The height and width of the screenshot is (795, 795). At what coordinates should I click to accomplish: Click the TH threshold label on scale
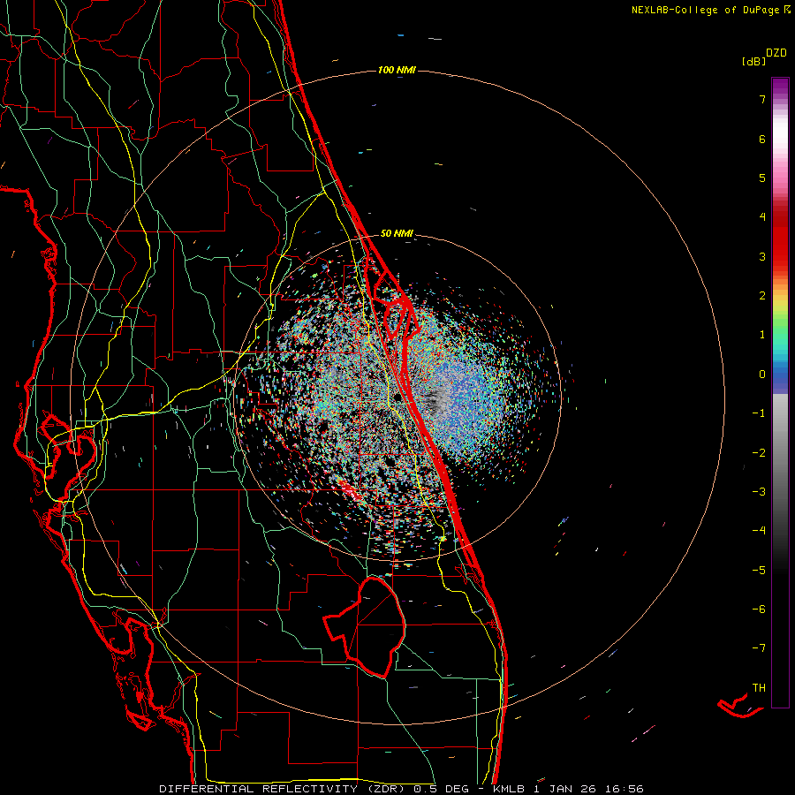pos(759,687)
